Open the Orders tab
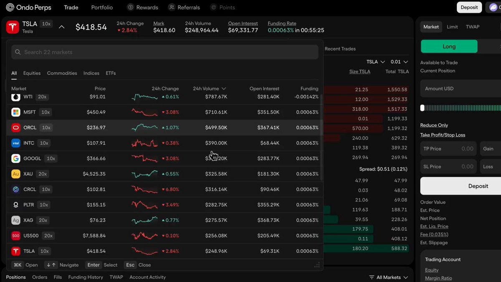The width and height of the screenshot is (501, 282). click(x=40, y=277)
